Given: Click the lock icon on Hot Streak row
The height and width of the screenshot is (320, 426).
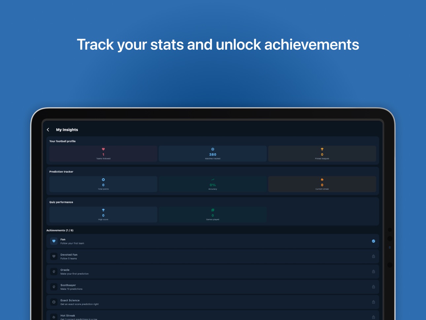Looking at the screenshot, I should [x=373, y=317].
